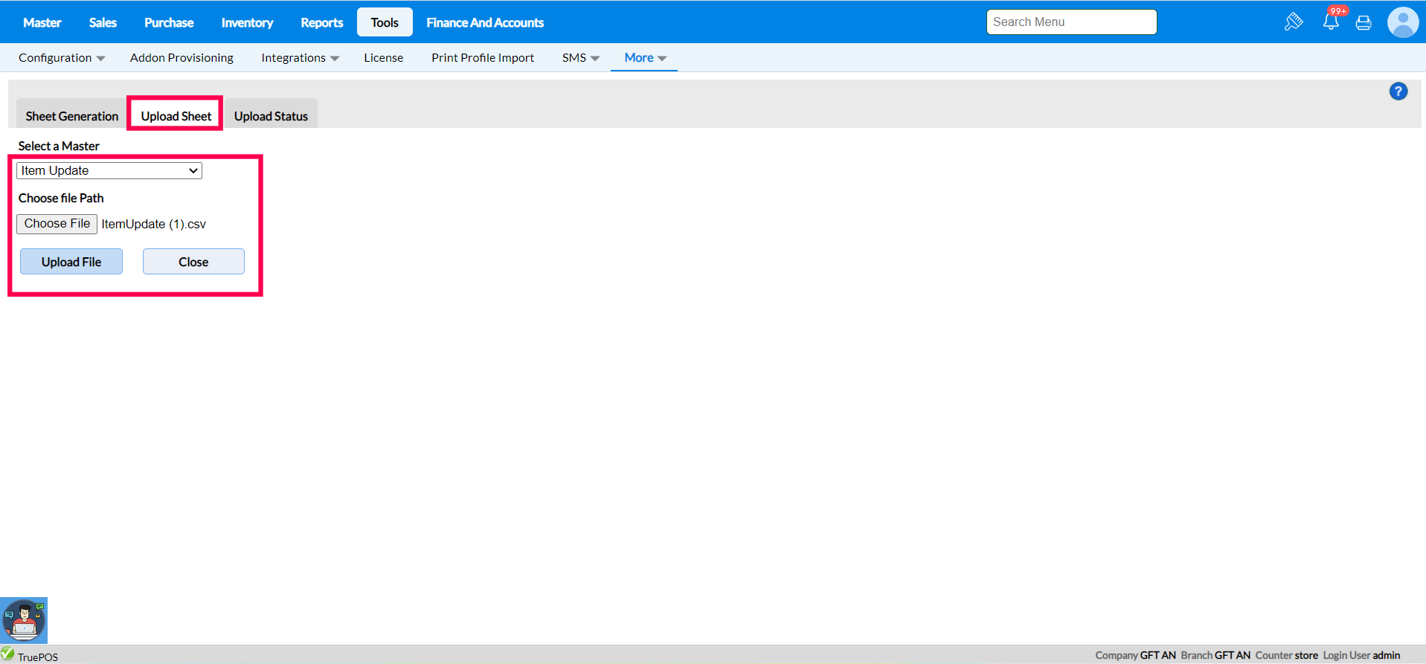Screen dimensions: 1426x664
Task: Click Login User admin in status bar
Action: pos(1361,655)
